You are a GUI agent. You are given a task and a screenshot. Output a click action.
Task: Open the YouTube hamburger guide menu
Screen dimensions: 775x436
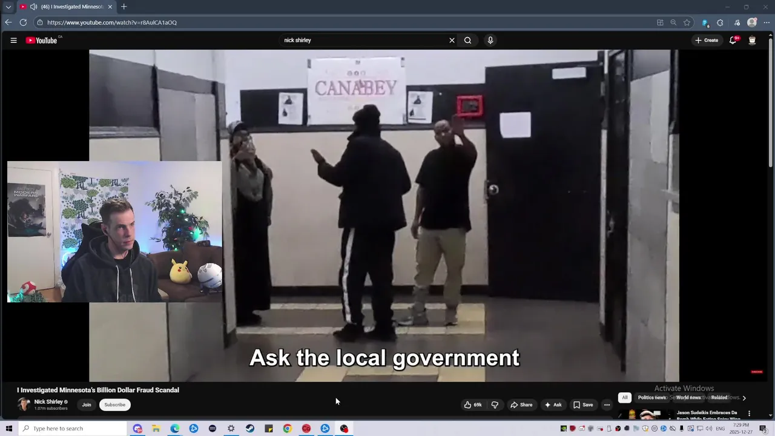(13, 41)
